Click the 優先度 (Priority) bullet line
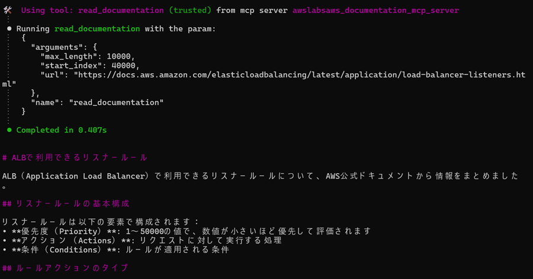Screen dimensions: 533x279 pos(187,231)
